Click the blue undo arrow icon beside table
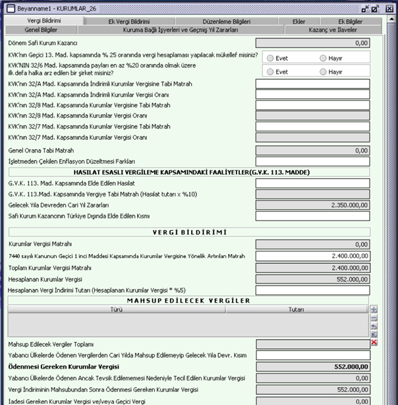Viewport: 398px width, 405px height. tap(374, 327)
